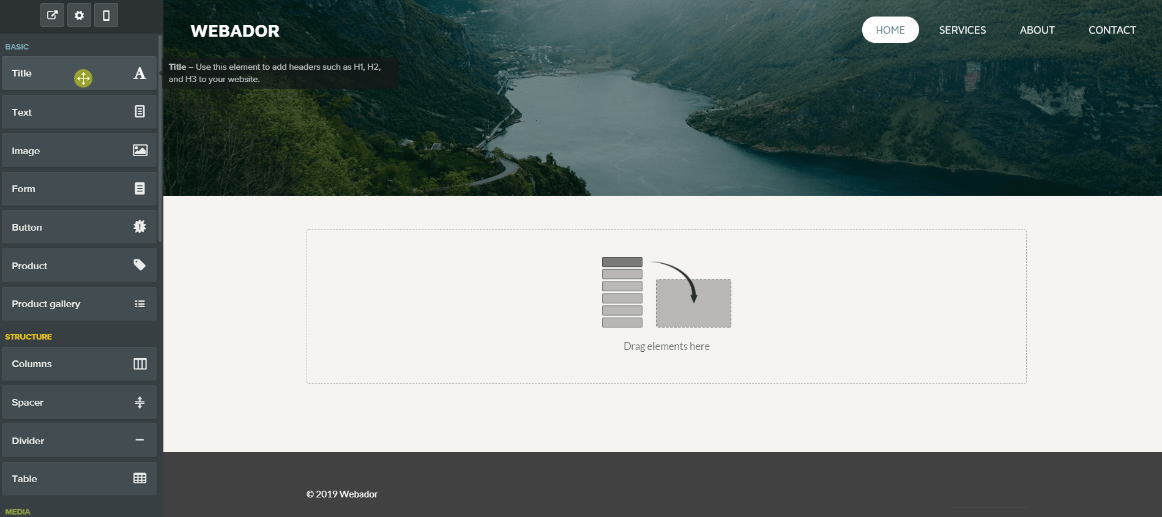Image resolution: width=1162 pixels, height=517 pixels.
Task: Click the Product gallery list icon
Action: [x=140, y=303]
